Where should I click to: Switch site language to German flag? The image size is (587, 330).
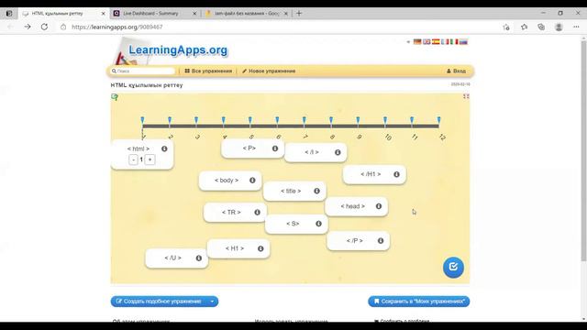tap(417, 41)
